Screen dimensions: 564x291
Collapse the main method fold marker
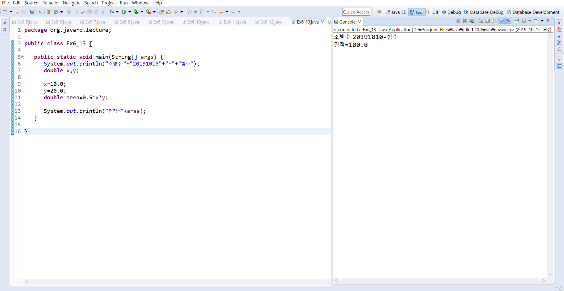pos(22,57)
